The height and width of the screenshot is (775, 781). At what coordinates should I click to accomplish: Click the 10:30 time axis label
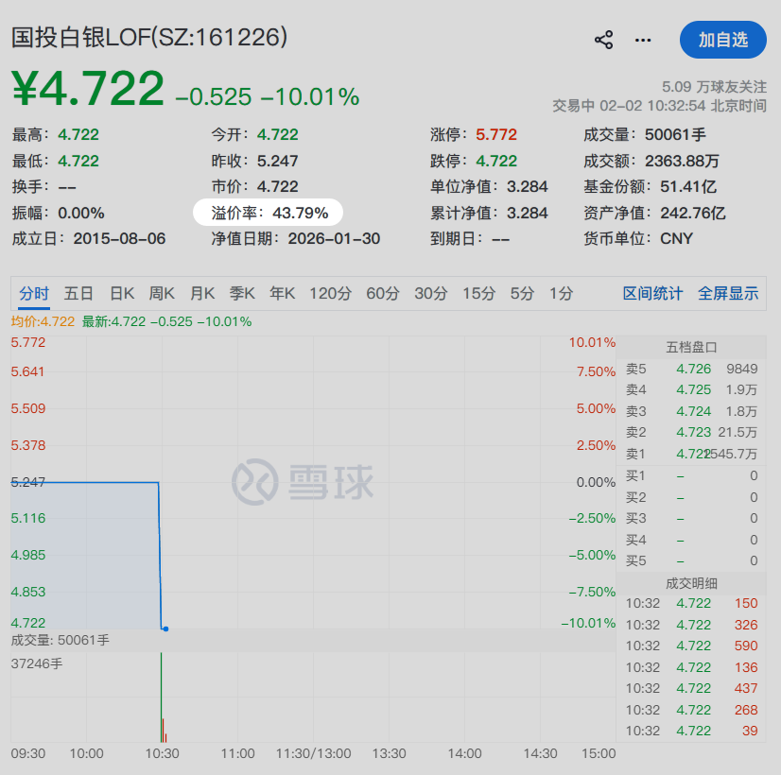click(162, 753)
